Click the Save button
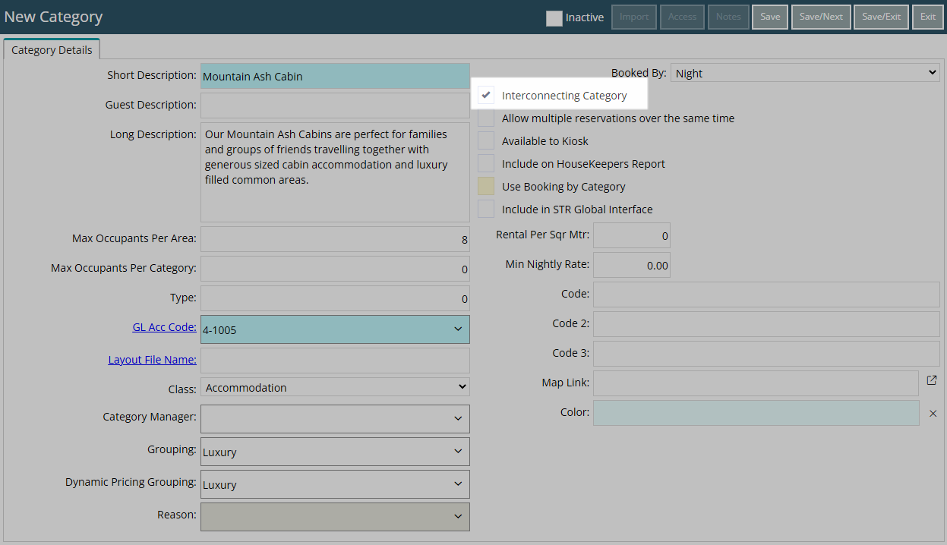Image resolution: width=947 pixels, height=545 pixels. pyautogui.click(x=770, y=17)
